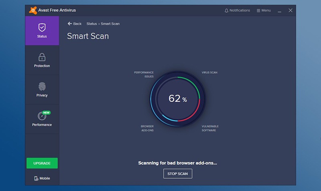
Task: Open the Protection padlock icon
Action: pyautogui.click(x=42, y=57)
